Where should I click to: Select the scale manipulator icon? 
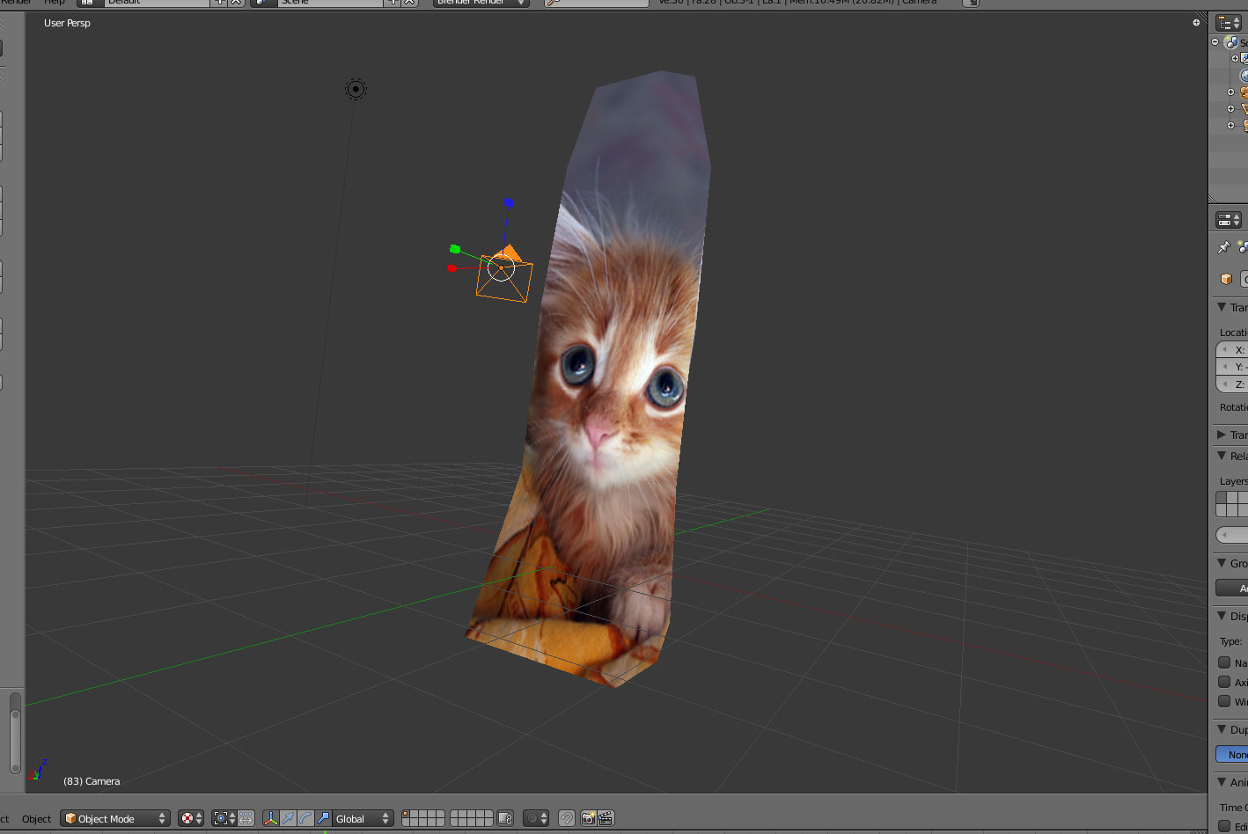324,818
